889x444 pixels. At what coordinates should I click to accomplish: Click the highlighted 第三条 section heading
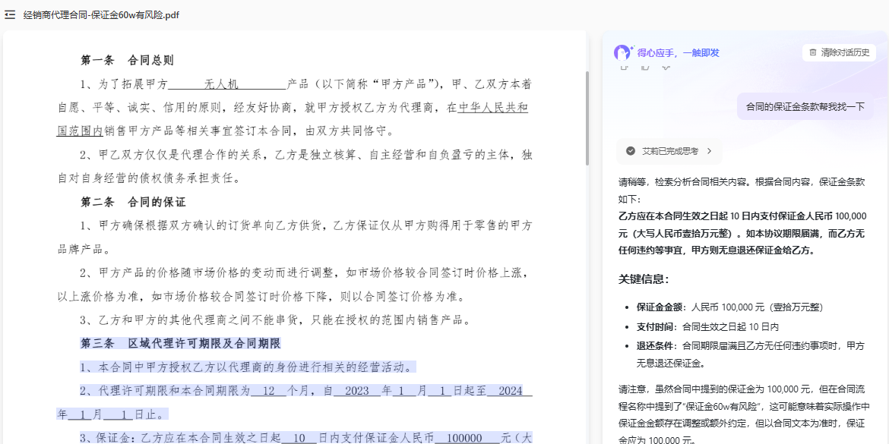pos(180,344)
